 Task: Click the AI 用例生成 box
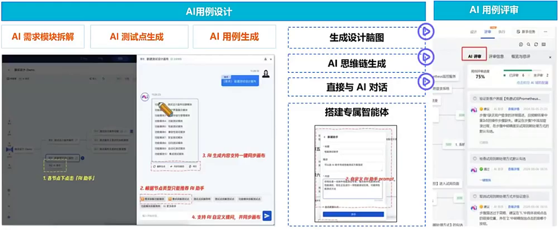[234, 36]
